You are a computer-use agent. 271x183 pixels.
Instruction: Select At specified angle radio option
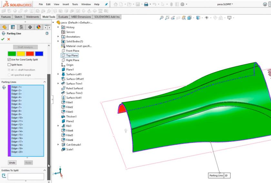point(9,75)
